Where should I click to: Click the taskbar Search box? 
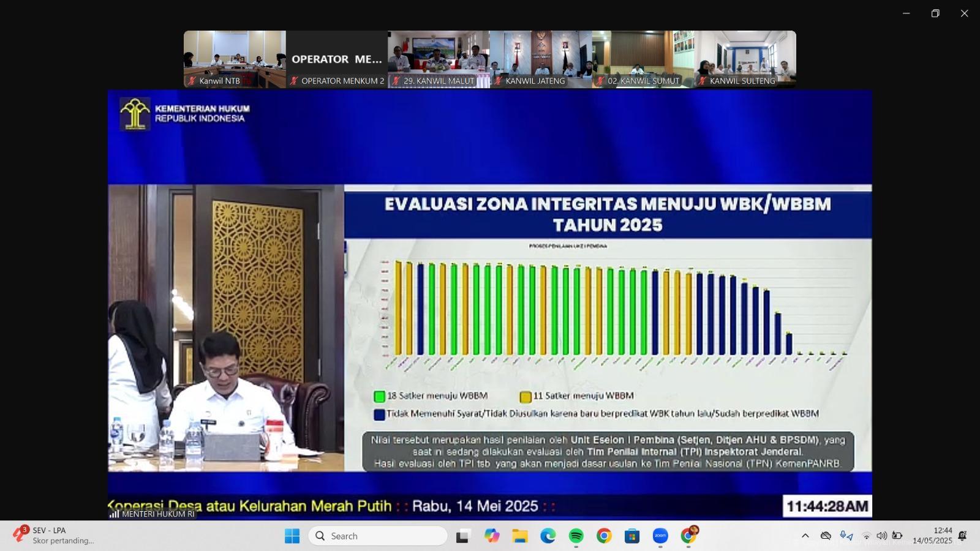tap(378, 536)
